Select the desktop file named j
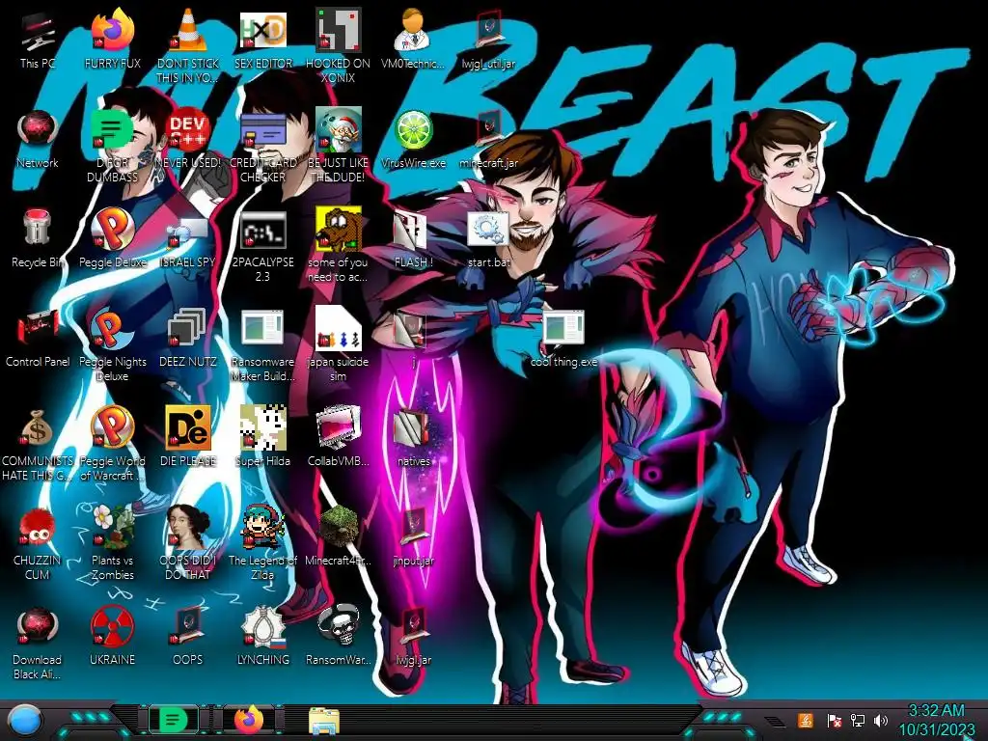This screenshot has height=741, width=988. 410,329
